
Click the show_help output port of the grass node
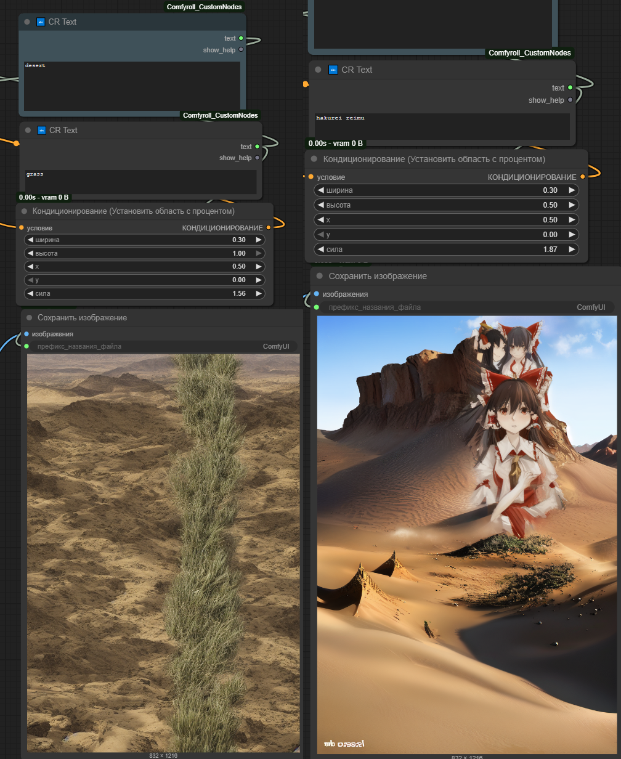[257, 158]
